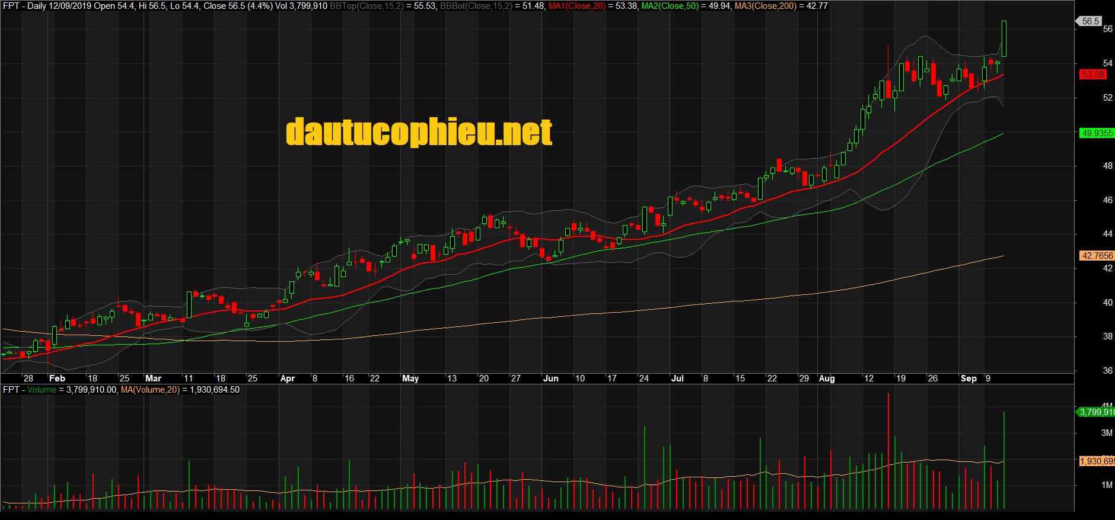
Task: Click the Jun label on date axis
Action: (x=550, y=378)
